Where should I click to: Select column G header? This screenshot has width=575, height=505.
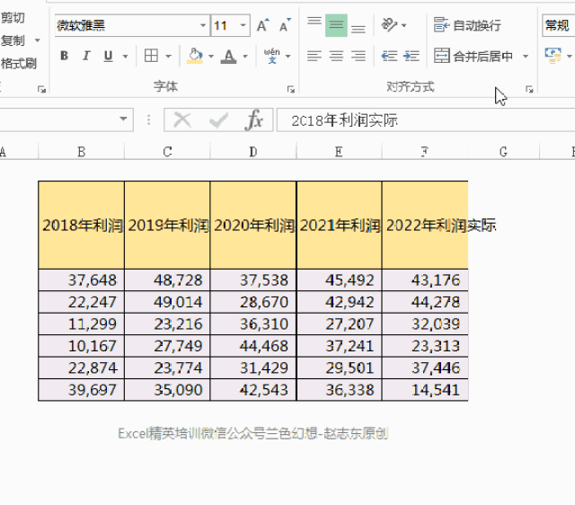pos(503,152)
